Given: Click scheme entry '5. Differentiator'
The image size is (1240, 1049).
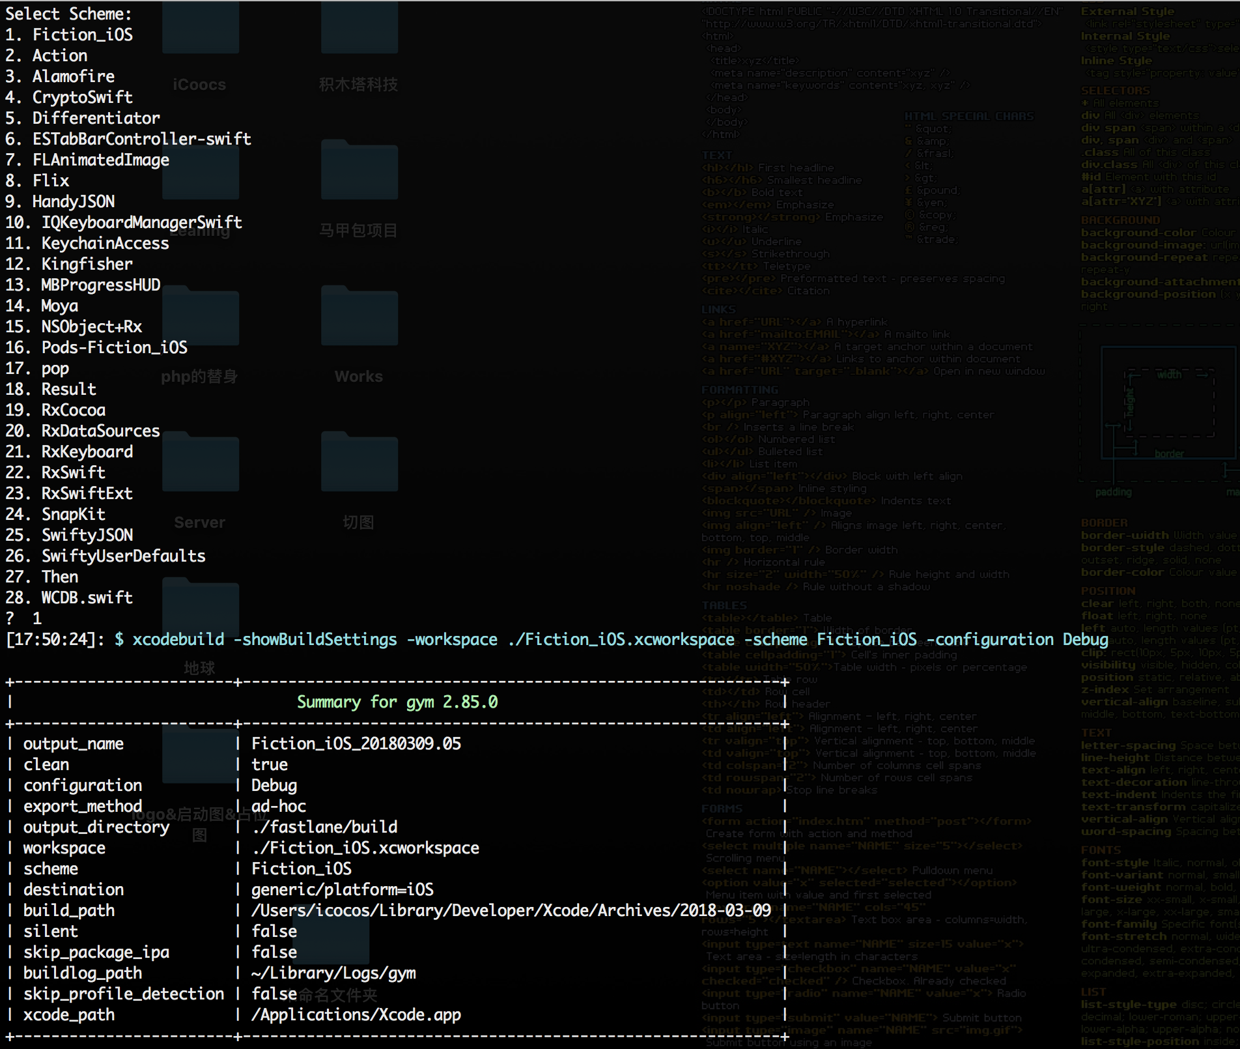Looking at the screenshot, I should tap(83, 118).
